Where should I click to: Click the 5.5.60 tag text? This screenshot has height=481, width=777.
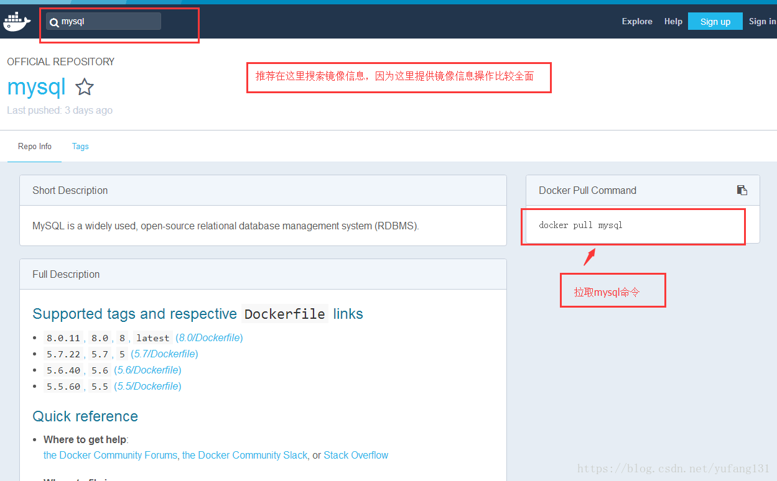pyautogui.click(x=63, y=387)
